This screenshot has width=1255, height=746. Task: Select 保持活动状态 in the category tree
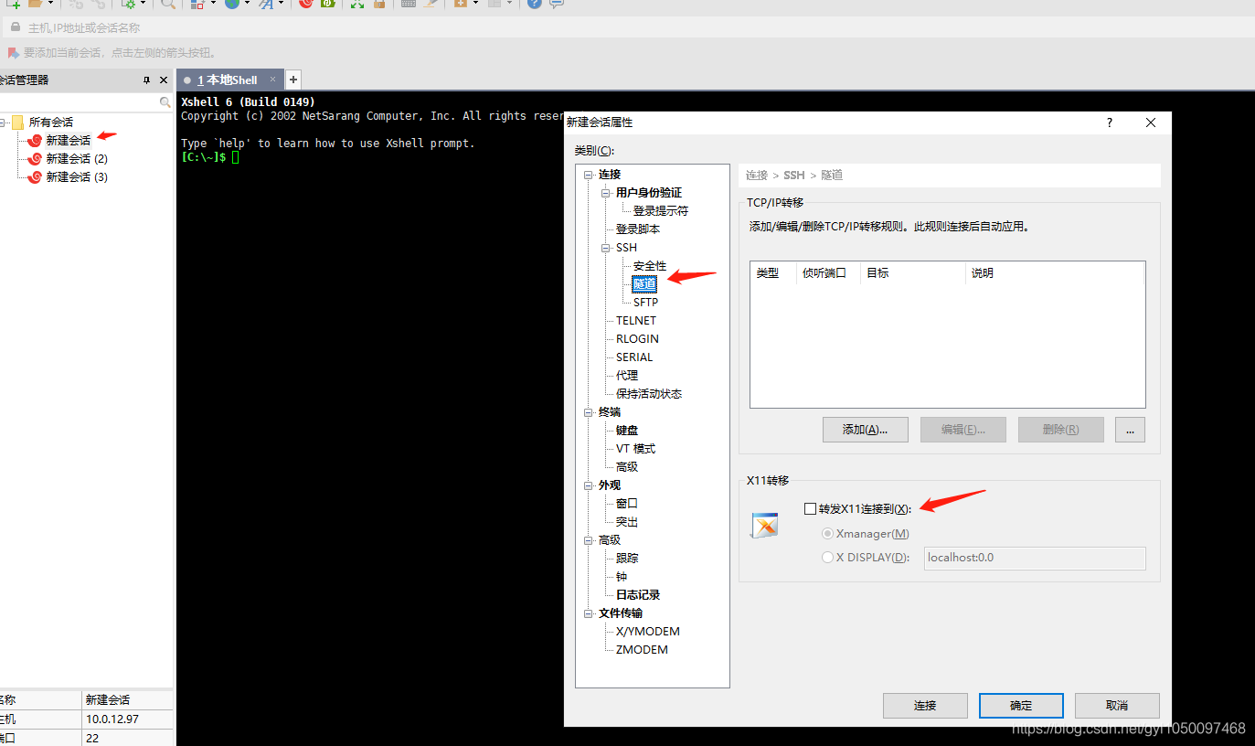649,393
